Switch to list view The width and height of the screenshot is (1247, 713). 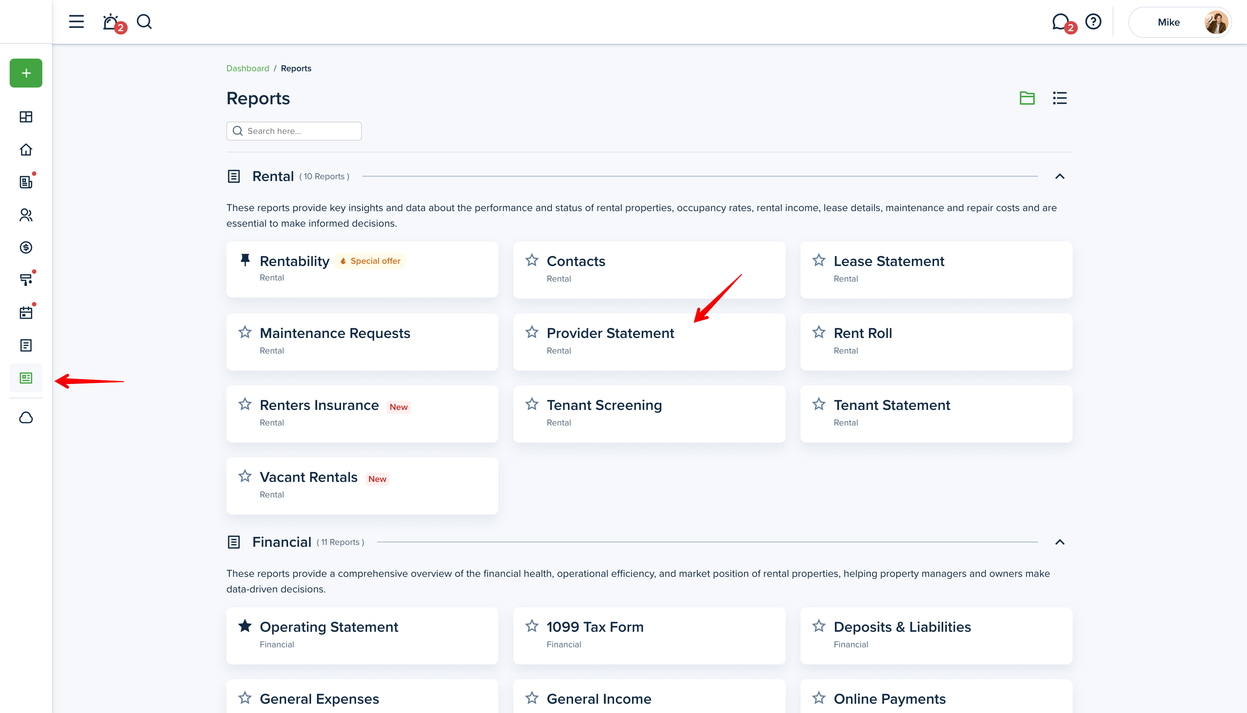(x=1060, y=98)
